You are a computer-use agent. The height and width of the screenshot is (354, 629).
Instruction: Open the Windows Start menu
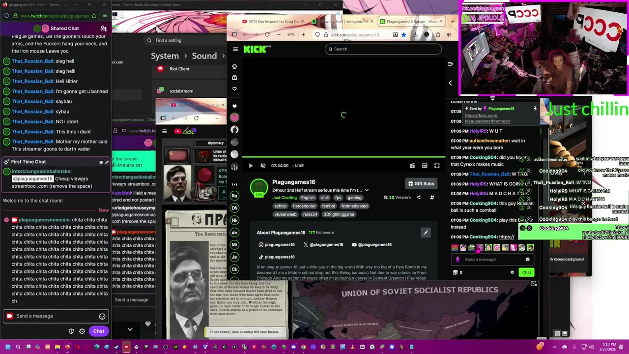point(8,347)
